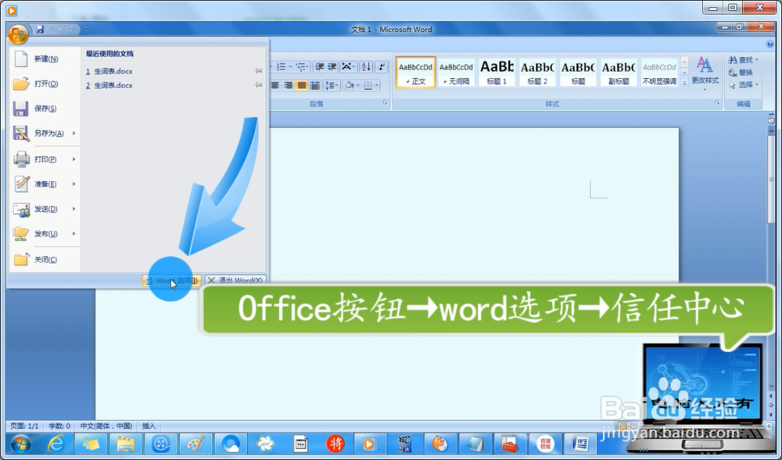Click the 退出 Word(X) button
782x460 pixels.
235,281
